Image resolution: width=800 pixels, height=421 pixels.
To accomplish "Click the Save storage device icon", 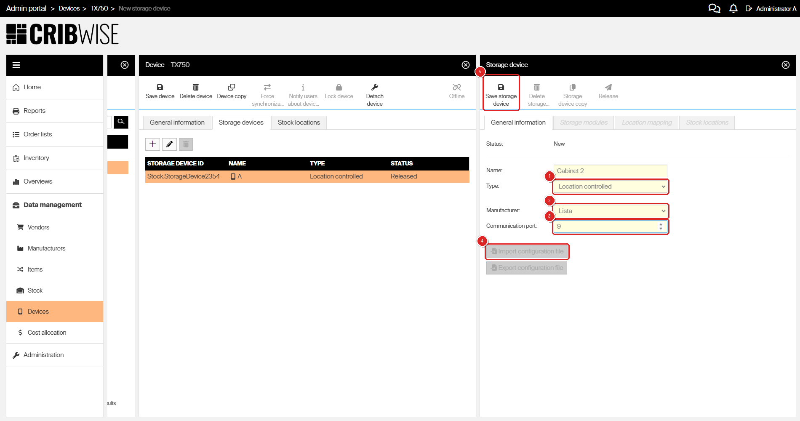I will (x=501, y=87).
